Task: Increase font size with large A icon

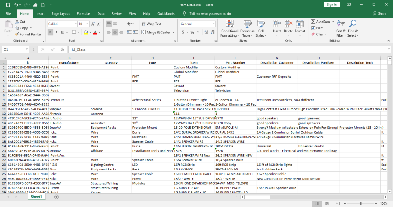Action: tap(93, 24)
